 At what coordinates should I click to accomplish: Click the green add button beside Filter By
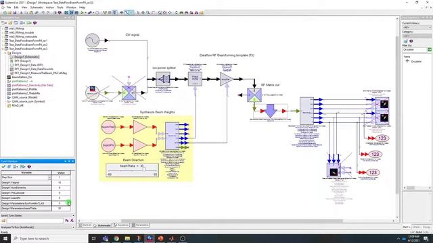(x=430, y=49)
